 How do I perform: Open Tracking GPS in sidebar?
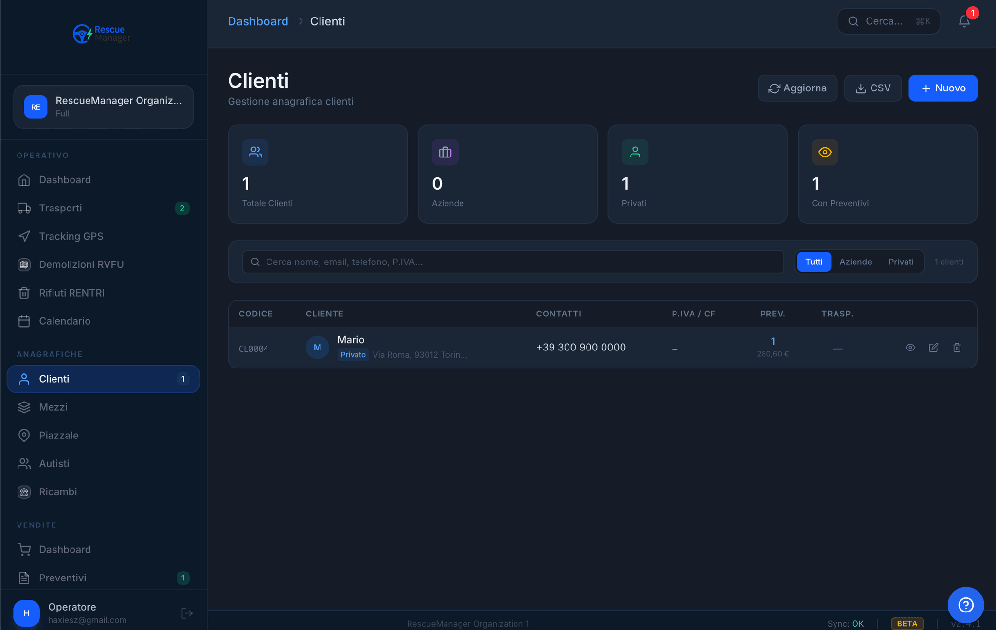71,236
